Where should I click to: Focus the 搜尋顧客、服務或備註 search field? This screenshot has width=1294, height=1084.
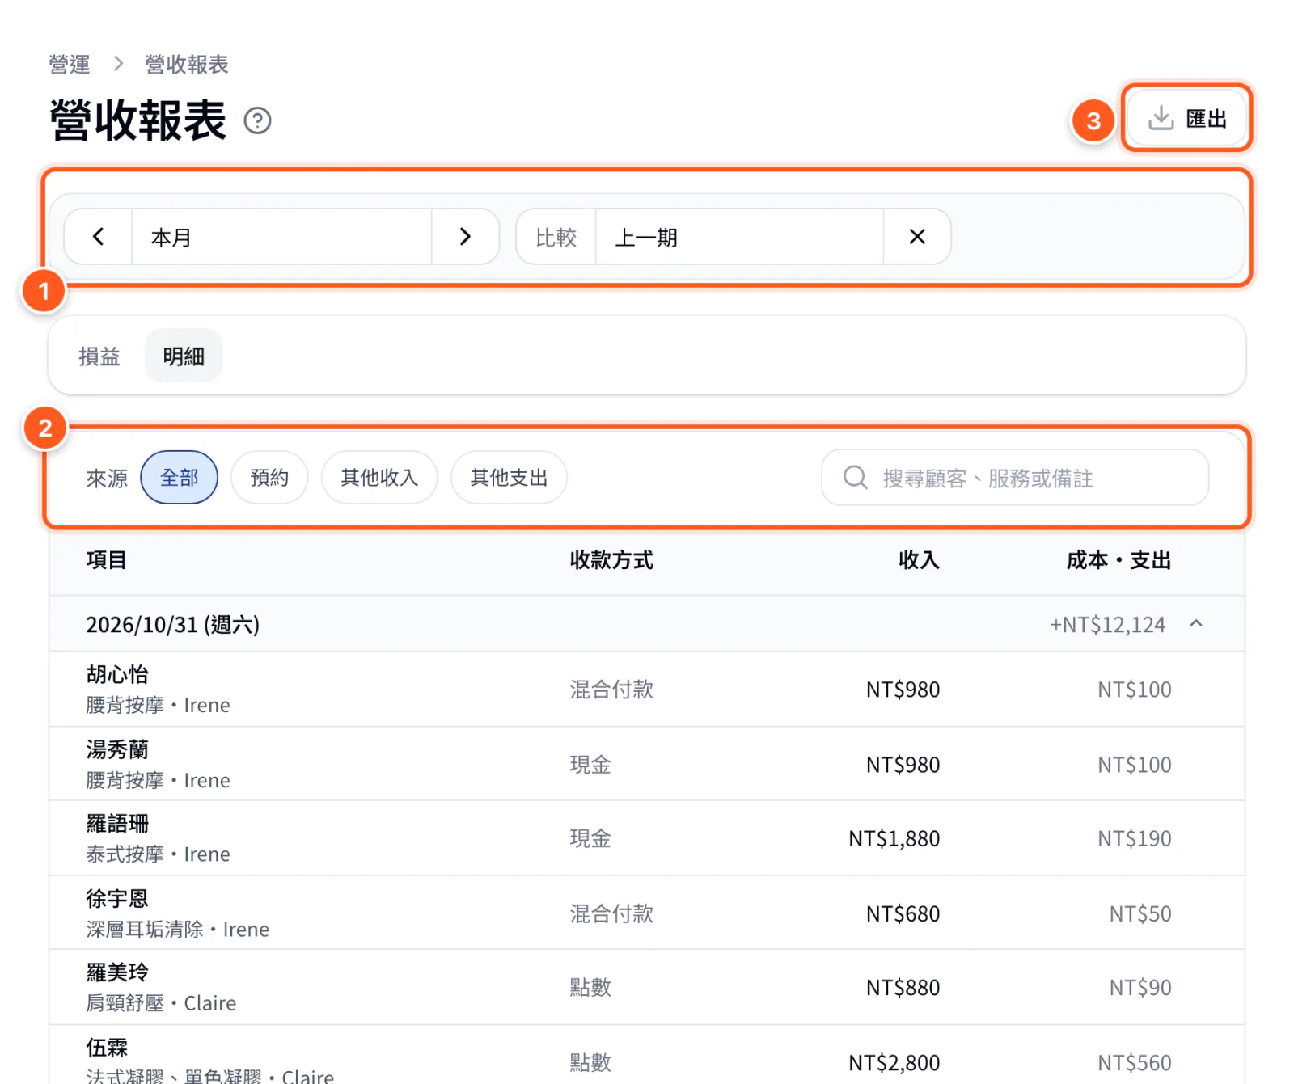pyautogui.click(x=1015, y=478)
